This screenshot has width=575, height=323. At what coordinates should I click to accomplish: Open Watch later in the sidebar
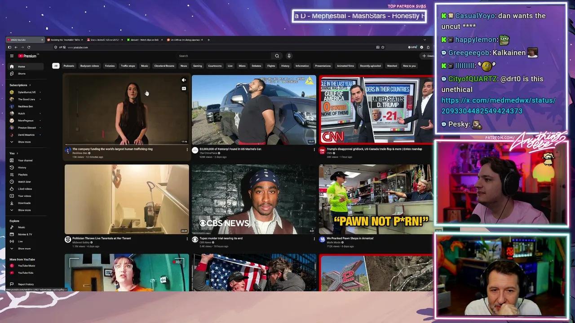point(25,182)
